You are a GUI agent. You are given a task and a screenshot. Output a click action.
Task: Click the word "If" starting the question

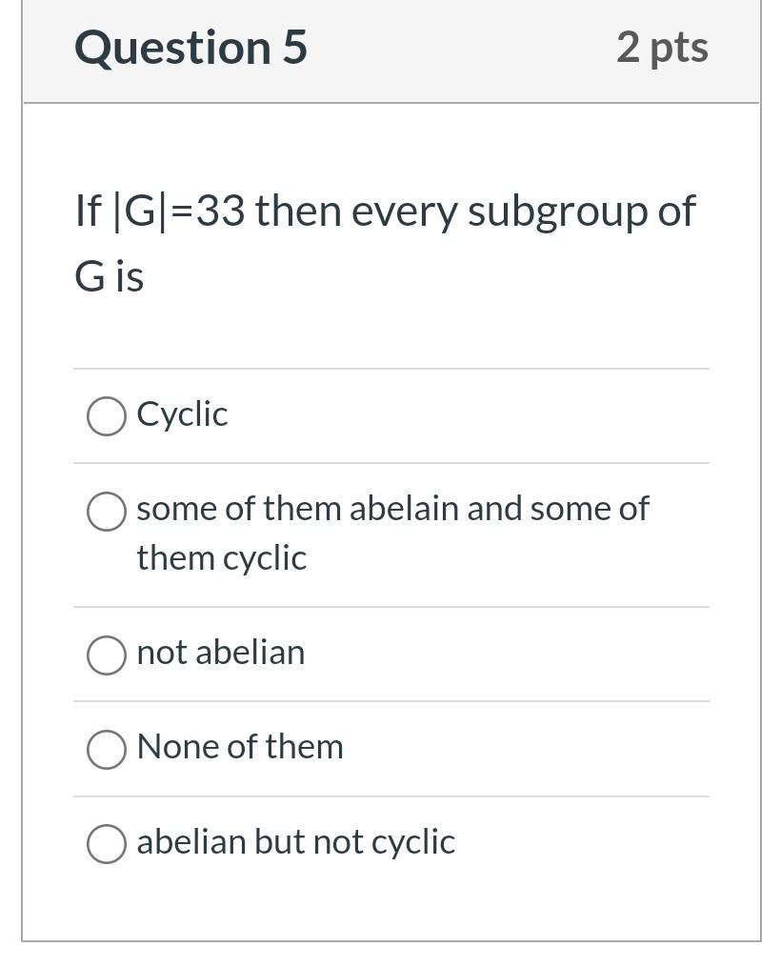88,212
